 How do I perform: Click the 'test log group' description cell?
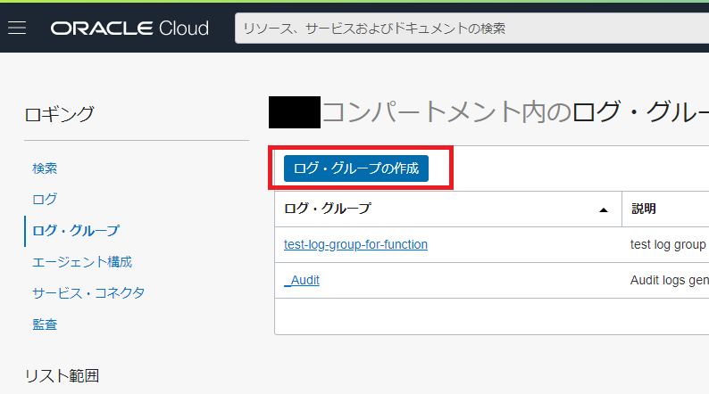[x=668, y=244]
